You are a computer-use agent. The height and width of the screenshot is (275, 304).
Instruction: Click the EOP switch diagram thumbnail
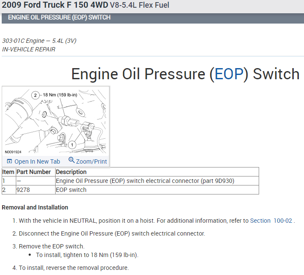56,121
